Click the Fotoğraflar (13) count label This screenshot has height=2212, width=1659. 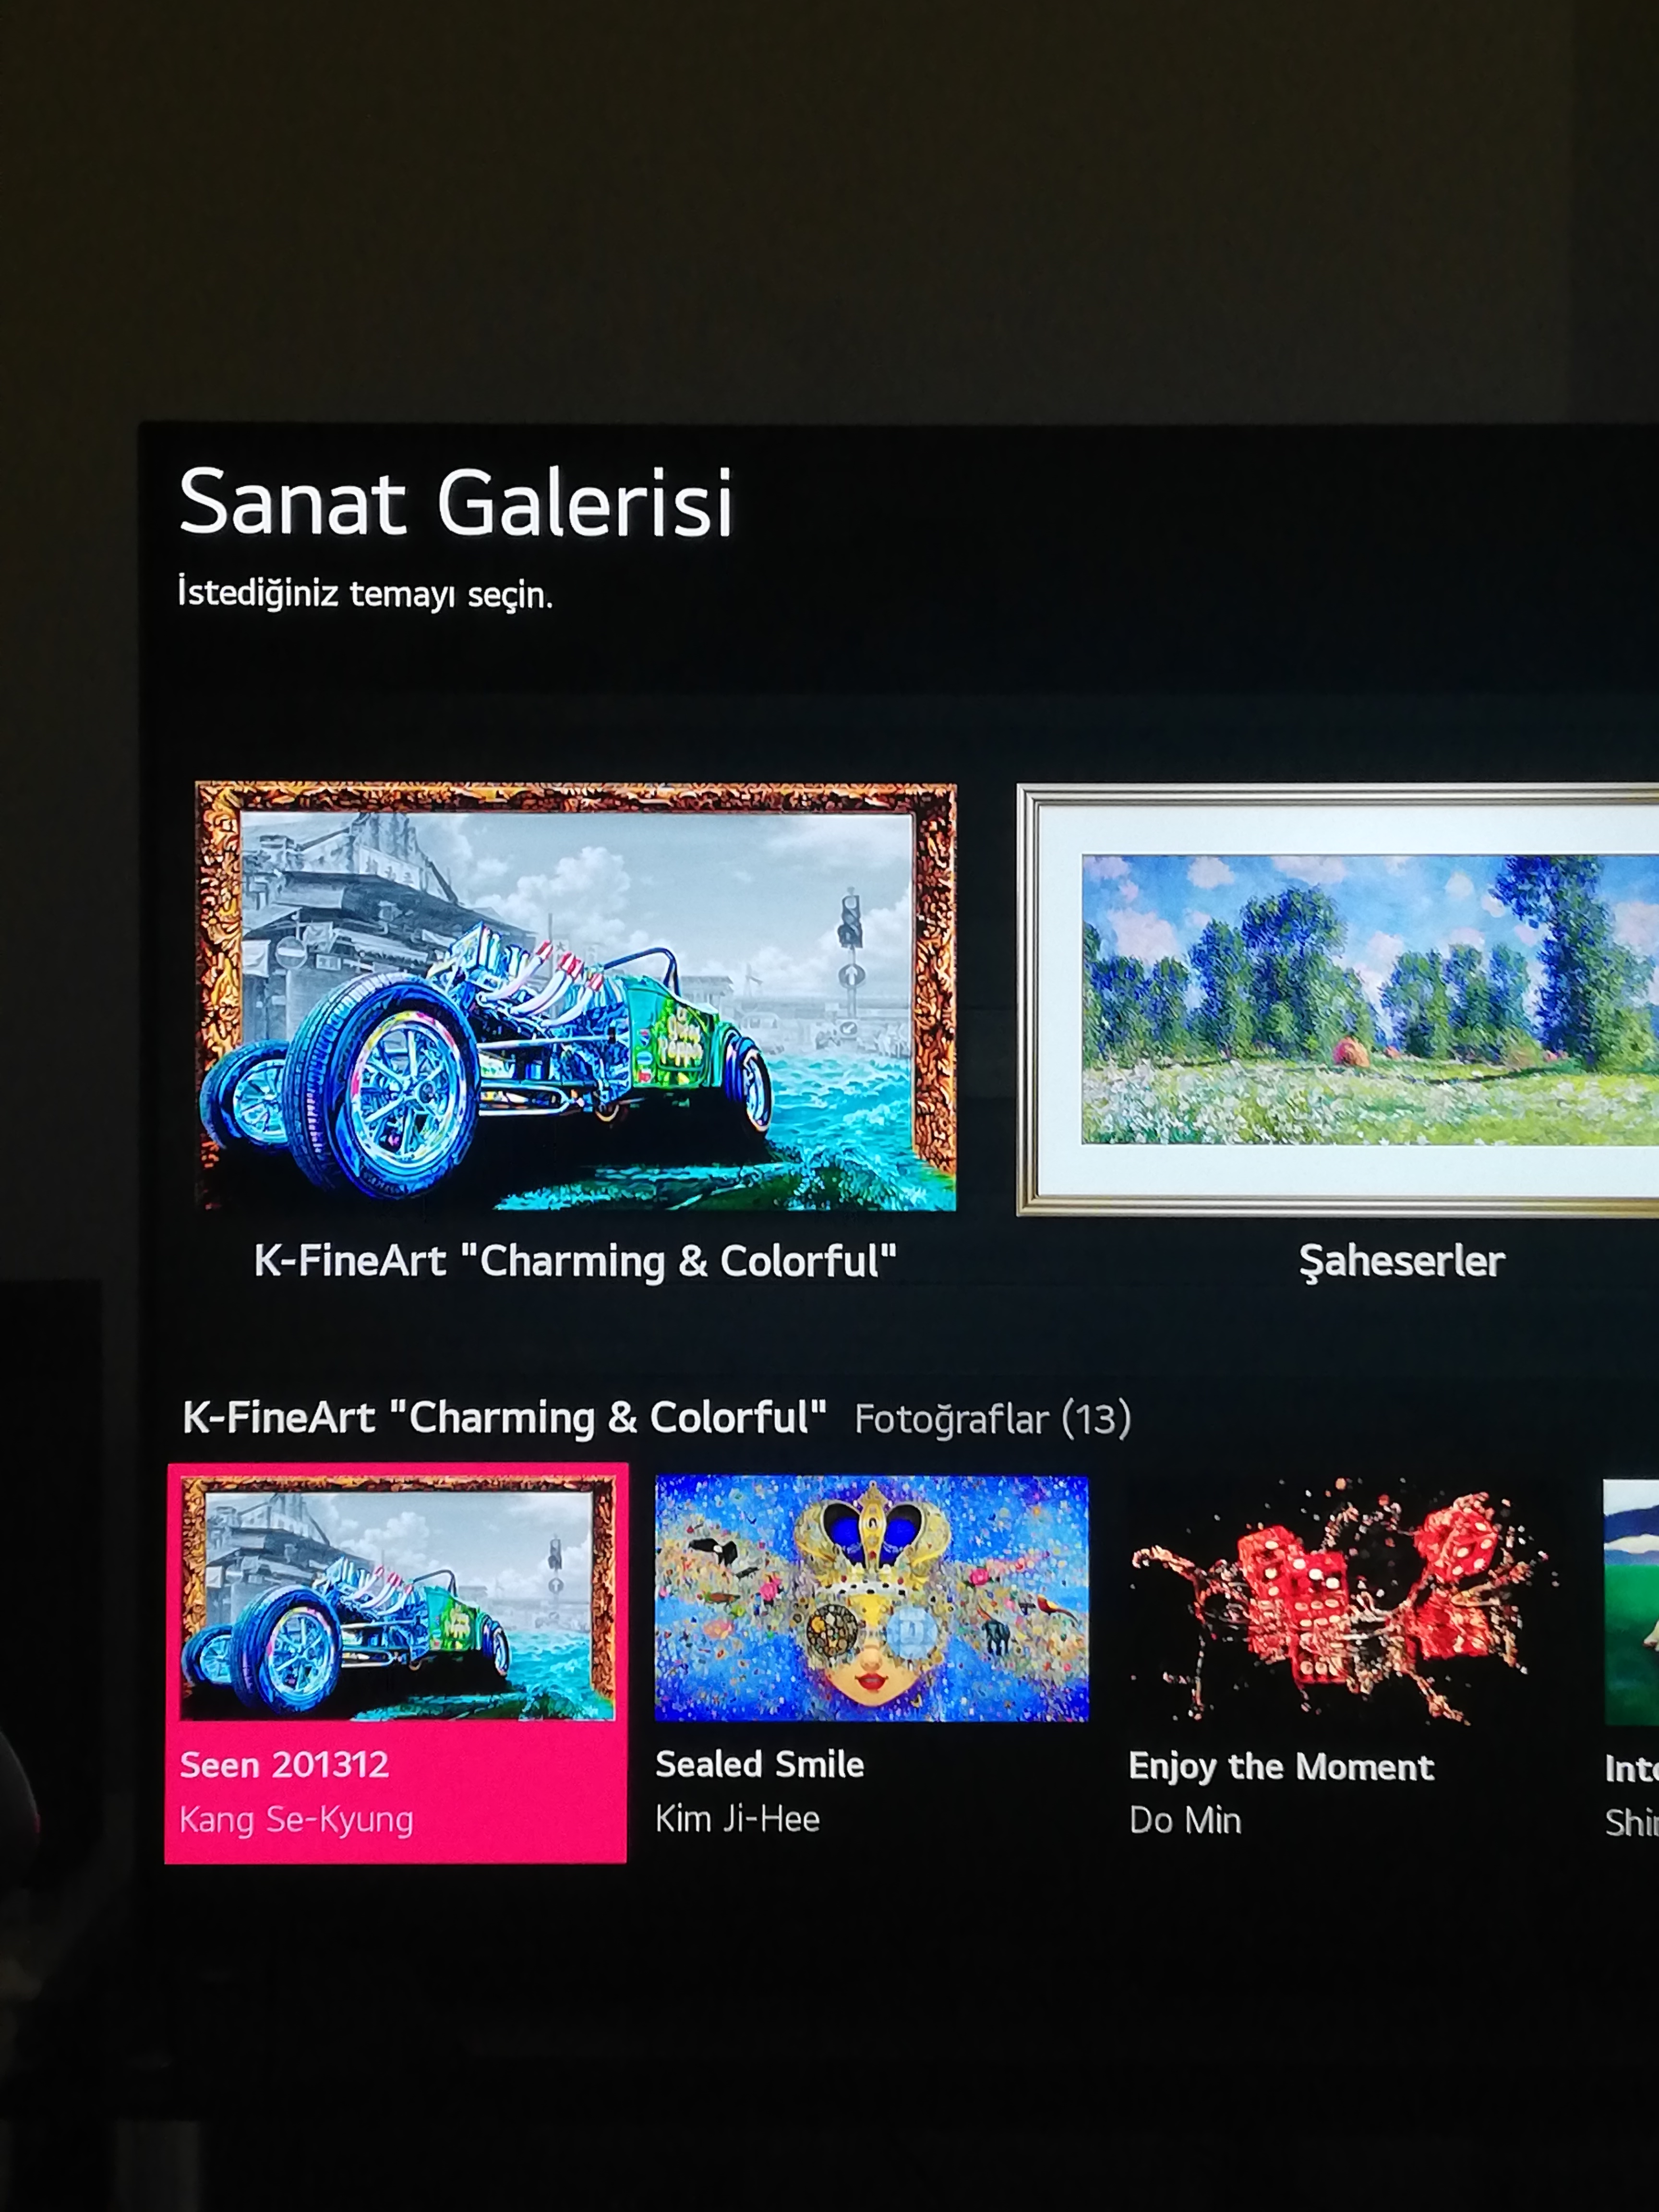pos(993,1420)
